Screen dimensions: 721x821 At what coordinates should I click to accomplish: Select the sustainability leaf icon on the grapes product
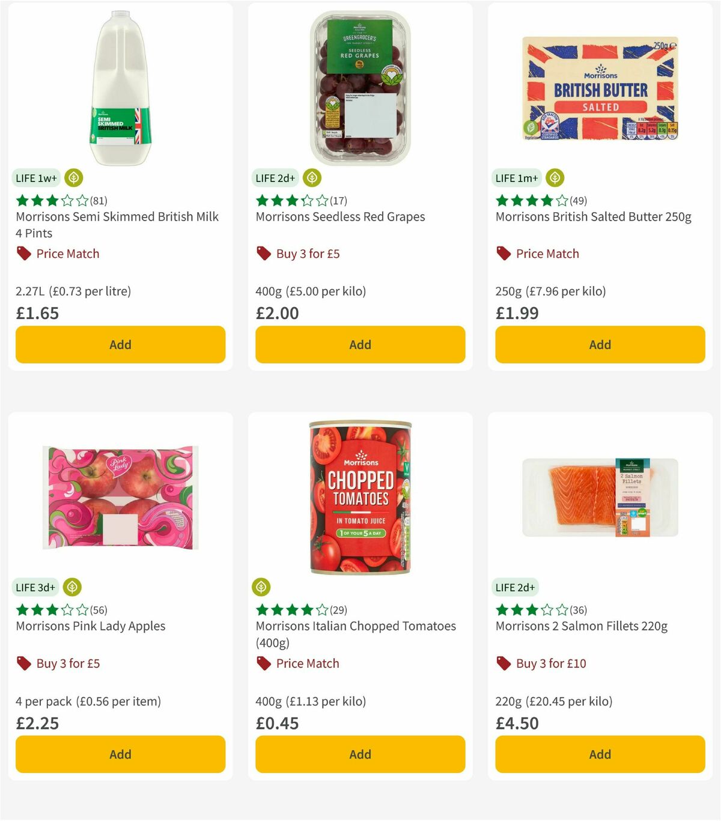point(313,178)
